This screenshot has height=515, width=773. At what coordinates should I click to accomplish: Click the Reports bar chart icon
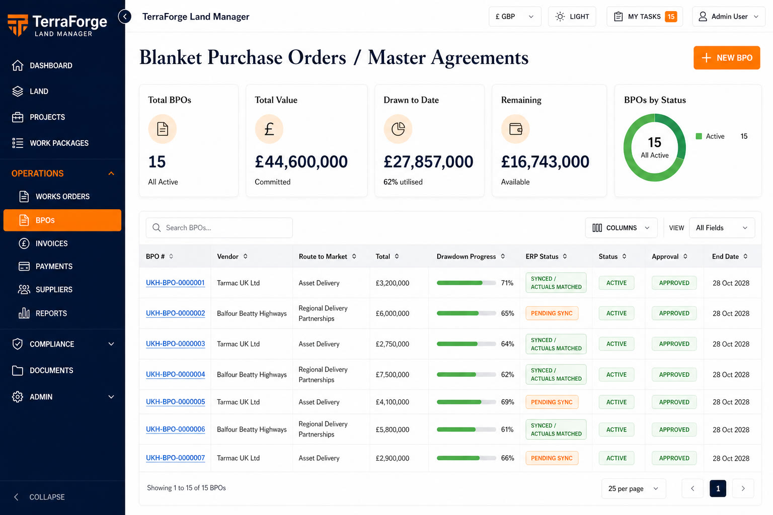(24, 313)
